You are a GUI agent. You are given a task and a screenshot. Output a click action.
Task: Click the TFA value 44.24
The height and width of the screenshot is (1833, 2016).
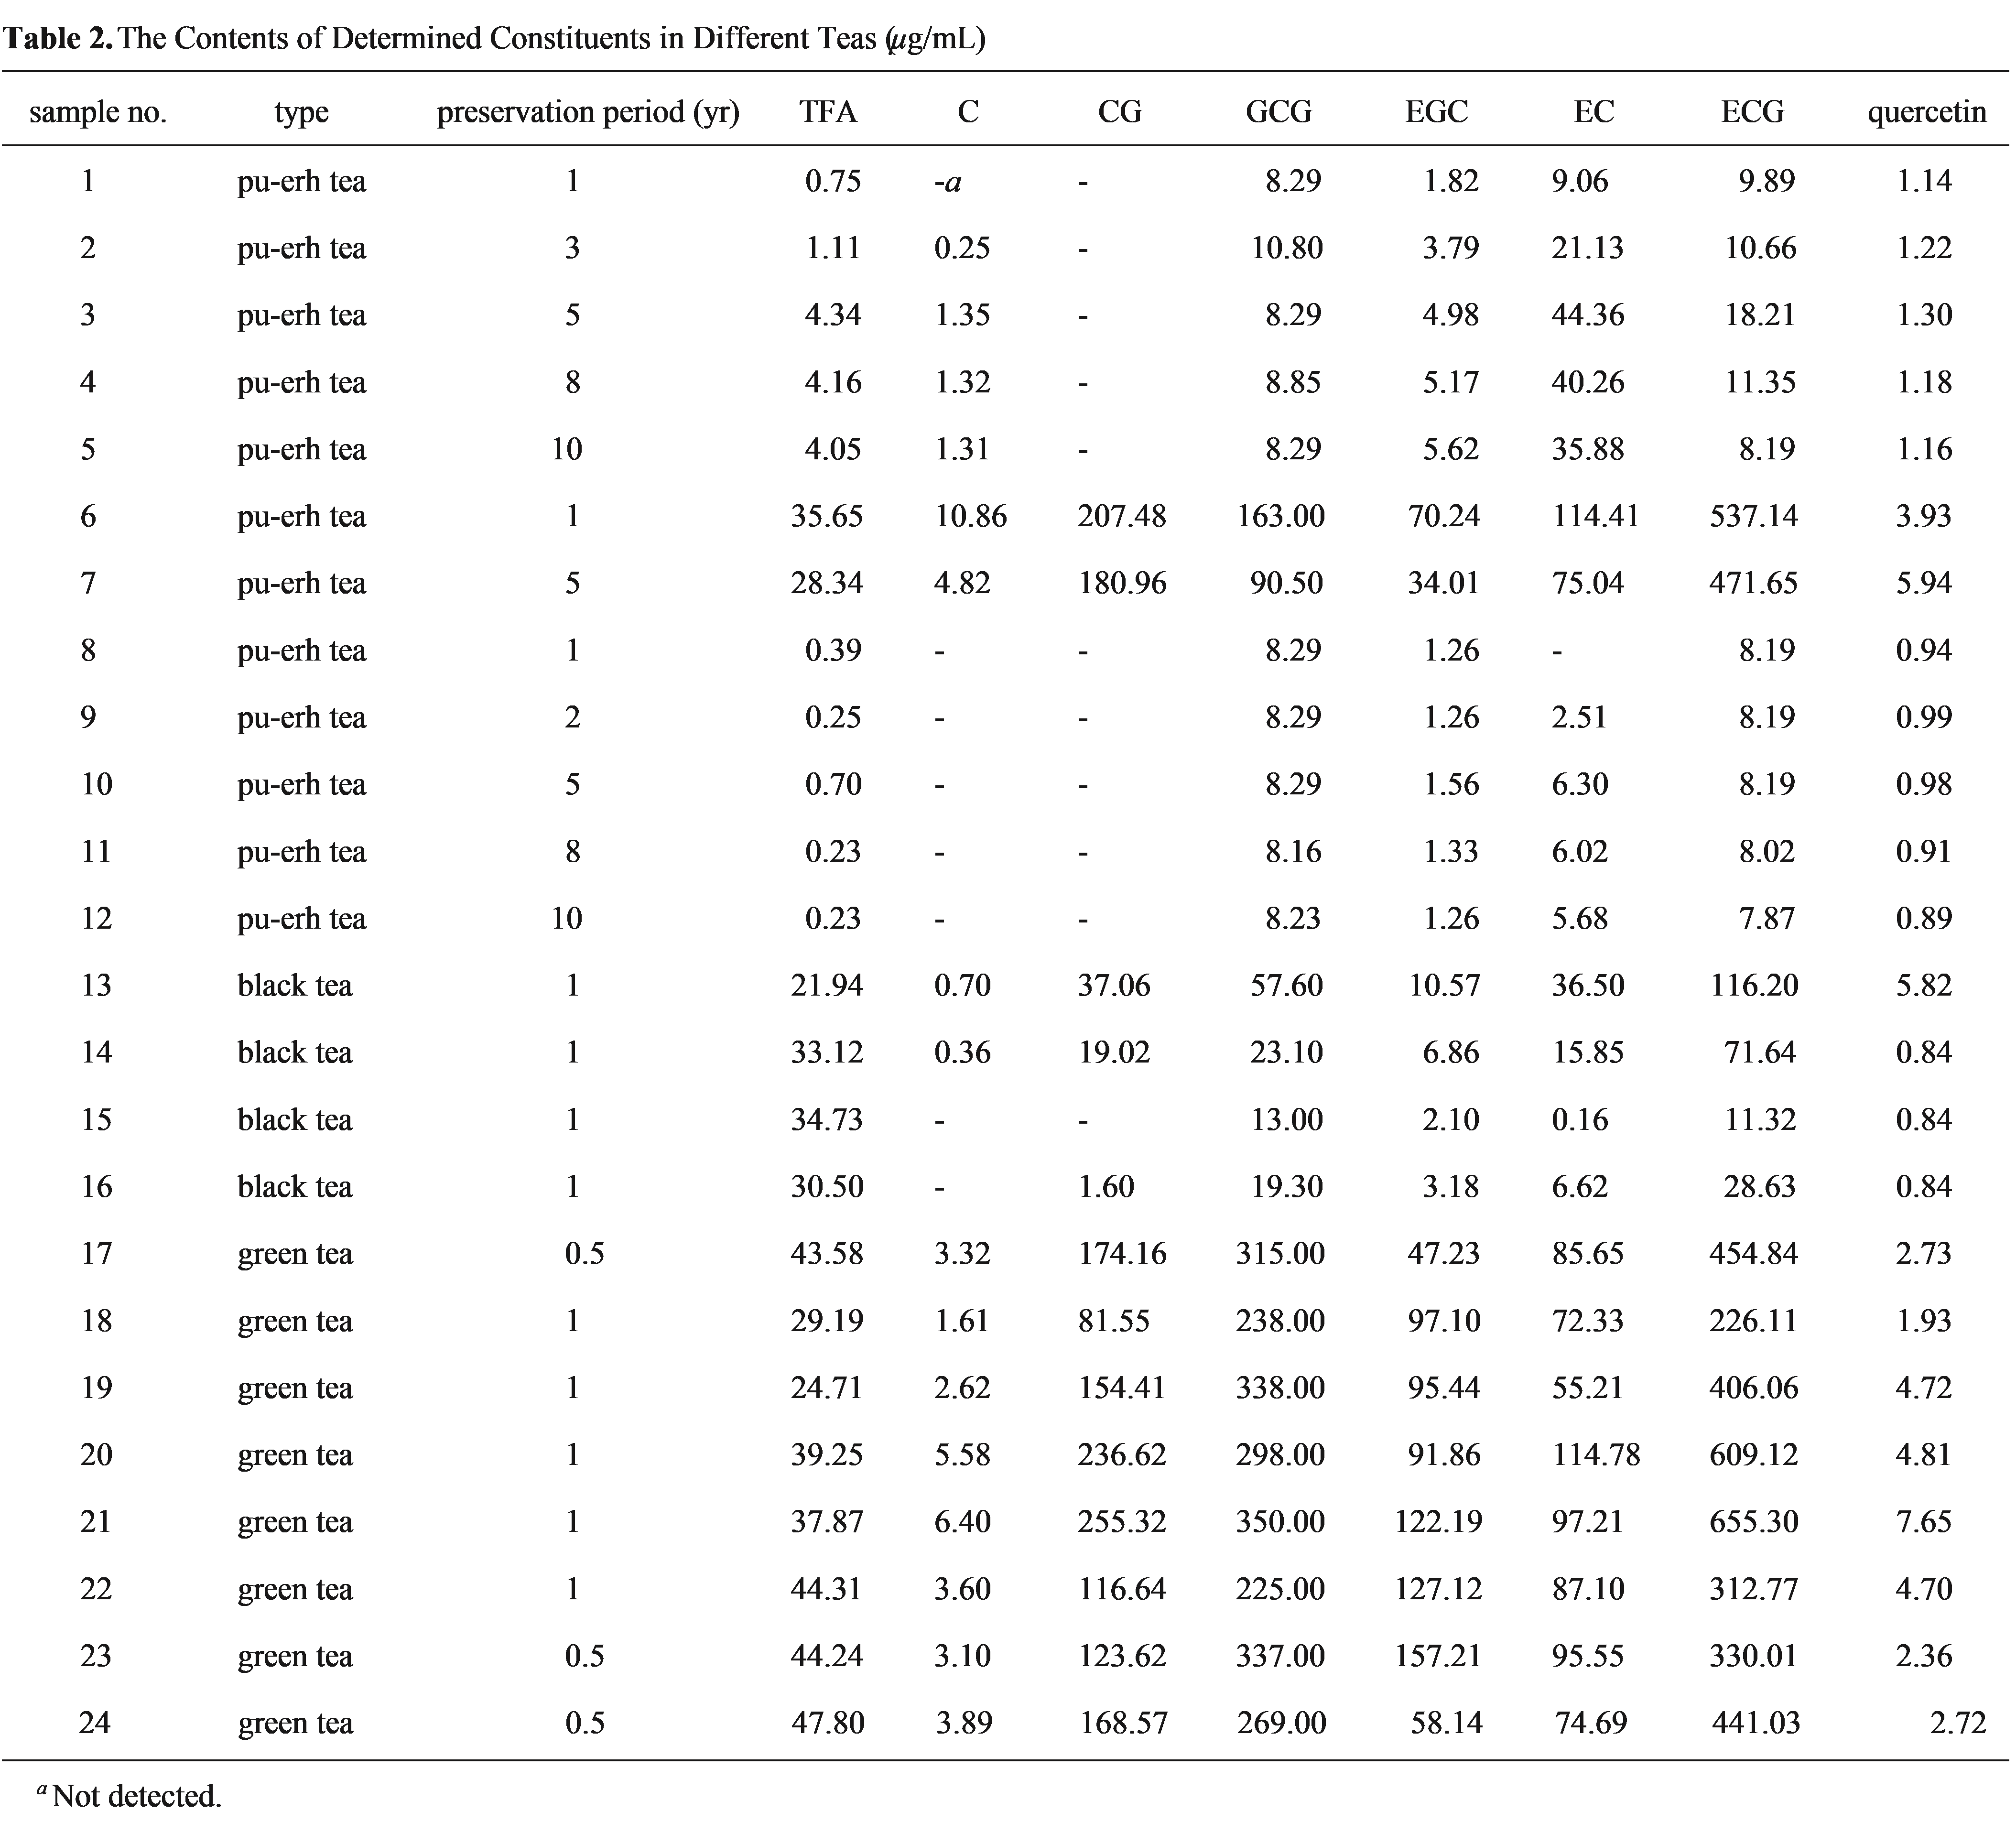click(x=827, y=1656)
